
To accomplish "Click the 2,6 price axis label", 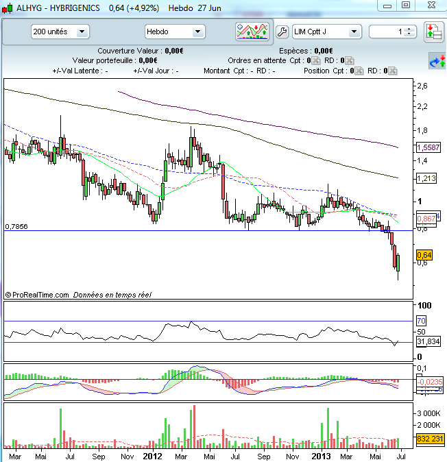I will tap(422, 86).
